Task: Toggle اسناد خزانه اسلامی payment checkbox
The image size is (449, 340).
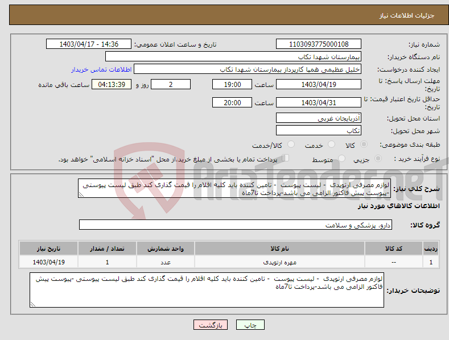Action: (285, 158)
